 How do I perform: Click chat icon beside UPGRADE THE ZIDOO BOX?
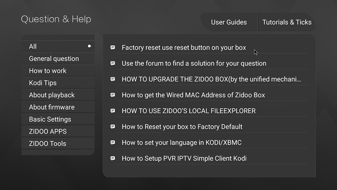[x=113, y=79]
